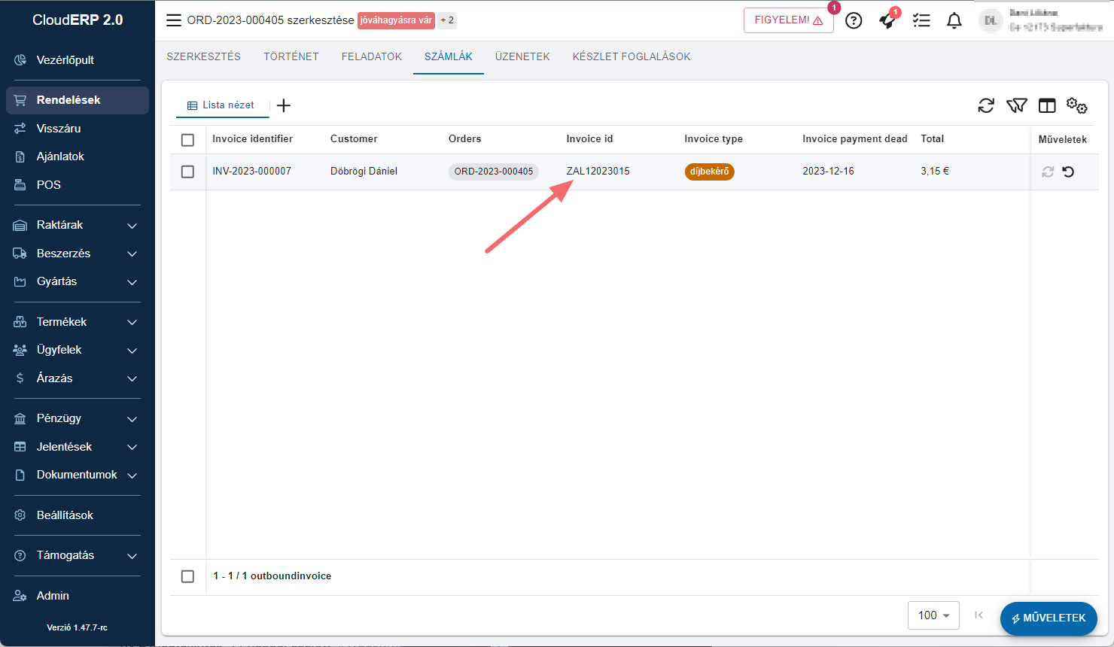Expand the Támogatás menu chevron
1114x647 pixels.
[132, 556]
